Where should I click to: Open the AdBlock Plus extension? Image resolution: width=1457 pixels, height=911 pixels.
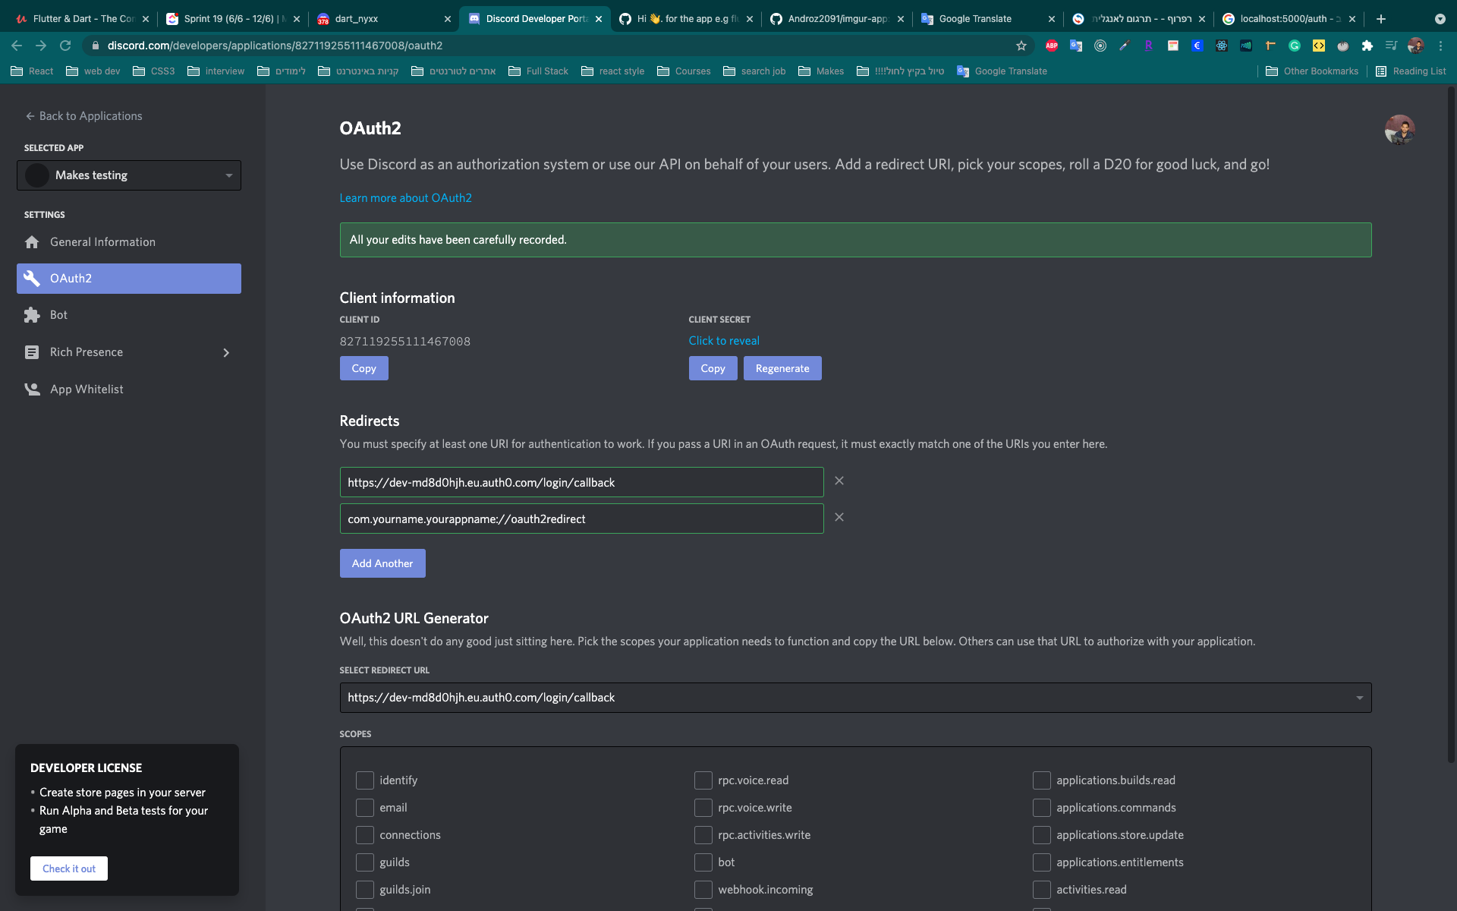(x=1052, y=46)
